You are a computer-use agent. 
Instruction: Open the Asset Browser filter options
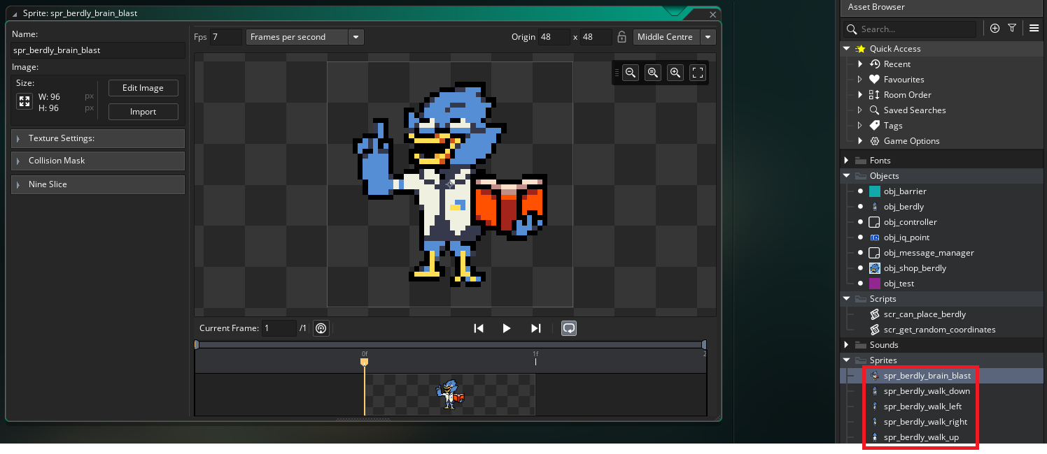[1012, 29]
